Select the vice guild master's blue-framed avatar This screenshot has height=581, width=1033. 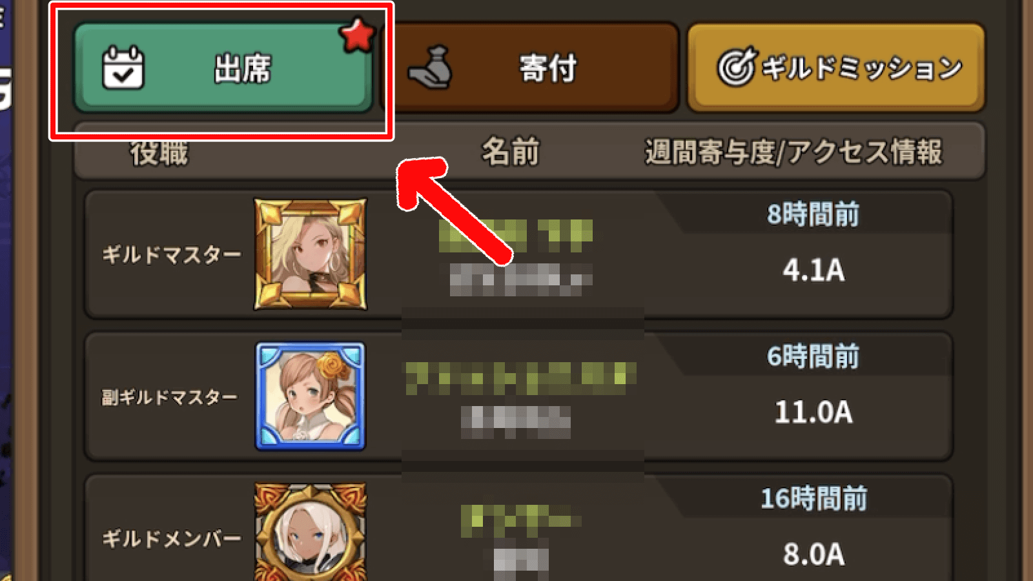(311, 396)
